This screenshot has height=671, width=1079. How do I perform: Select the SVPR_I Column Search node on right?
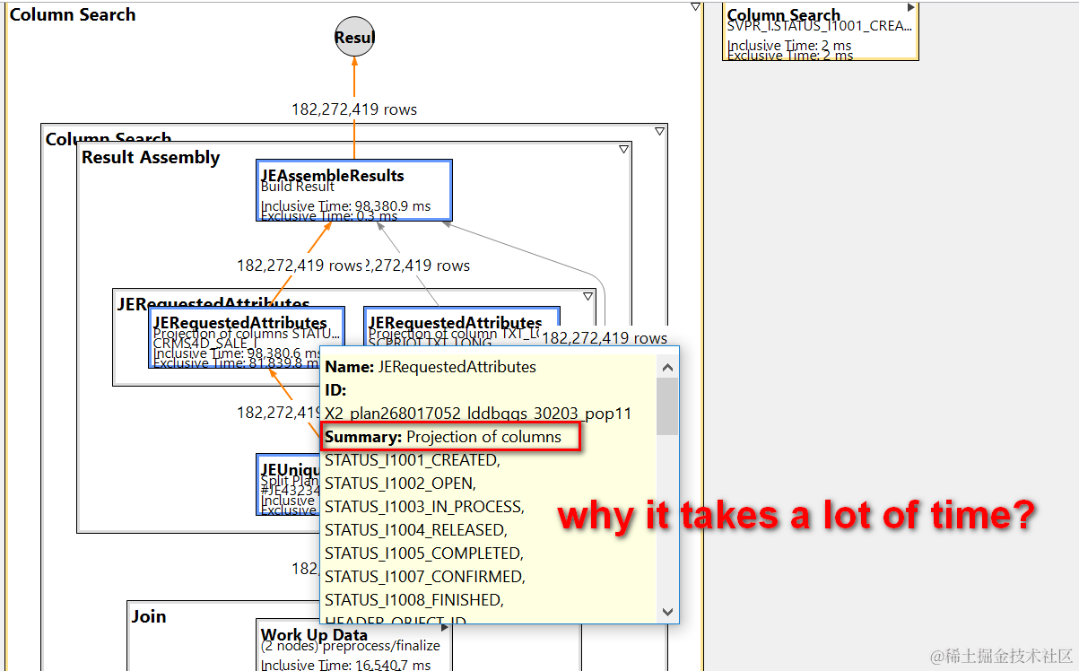[820, 32]
